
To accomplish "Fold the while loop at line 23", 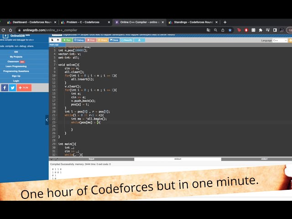I will pyautogui.click(x=57, y=123).
